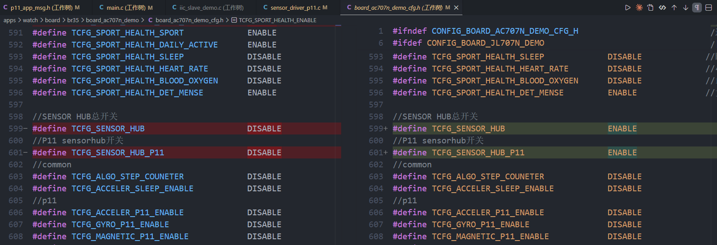Click TCFG_SPORT_HEALTH_DET_MENSE in right pane

click(x=498, y=93)
